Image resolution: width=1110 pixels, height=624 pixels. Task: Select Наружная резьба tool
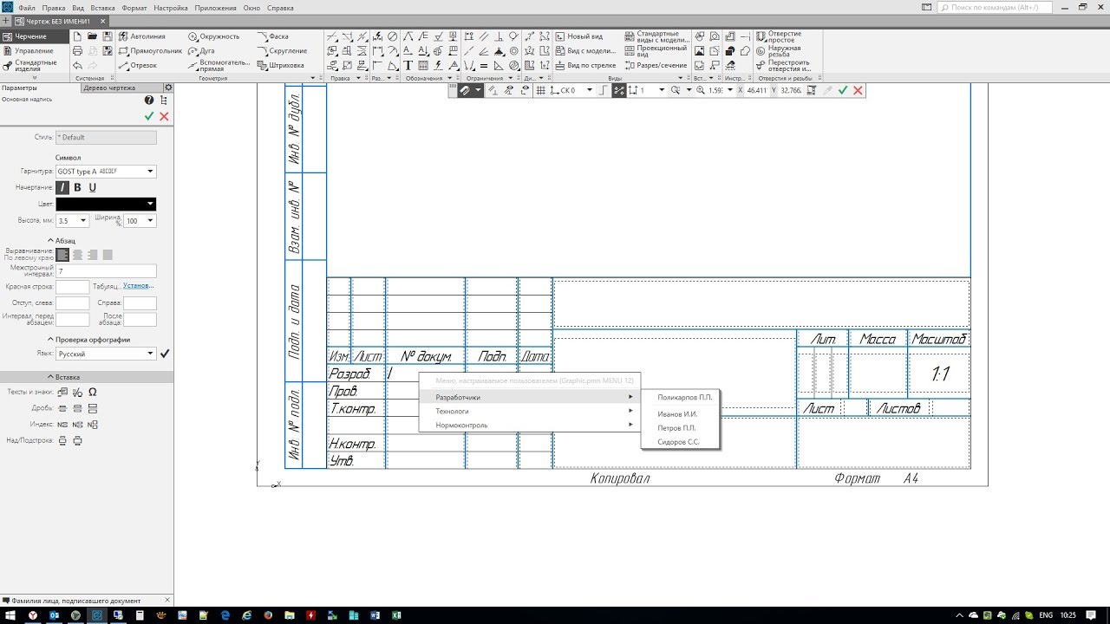(x=778, y=51)
